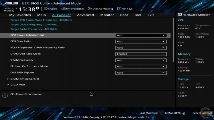Open DRAM Odd Ratio Mode dropdown
214x120 pixels.
[x=141, y=54]
